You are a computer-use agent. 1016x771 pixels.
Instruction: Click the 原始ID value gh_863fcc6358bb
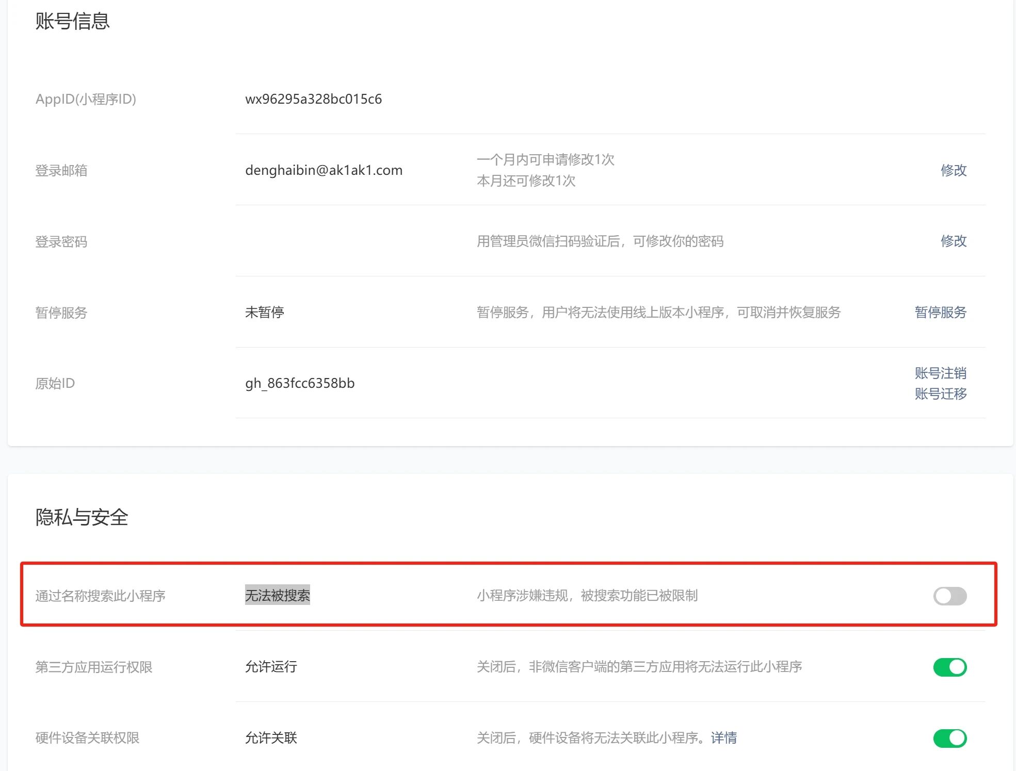point(300,383)
